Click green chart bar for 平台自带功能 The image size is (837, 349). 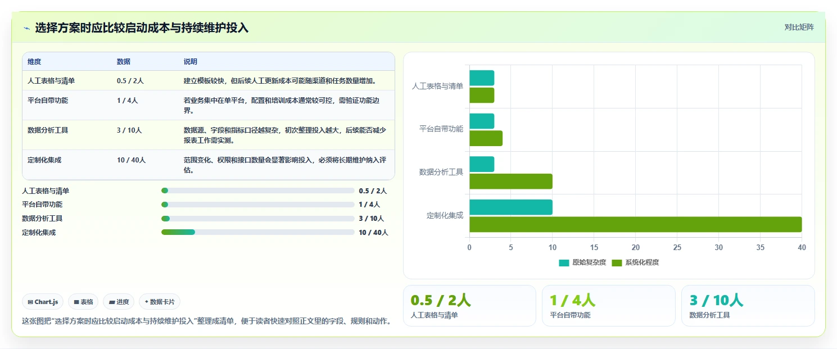pos(486,138)
